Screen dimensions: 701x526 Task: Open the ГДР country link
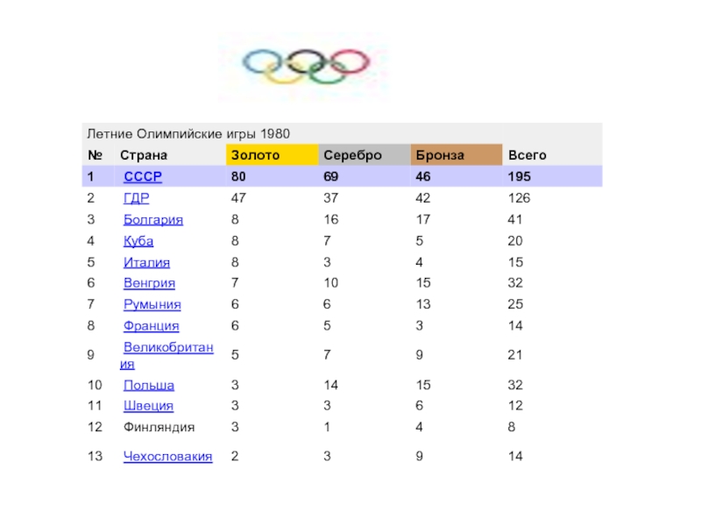[136, 199]
